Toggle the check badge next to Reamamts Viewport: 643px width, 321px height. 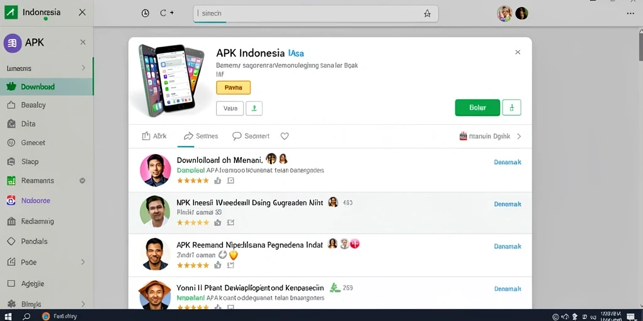pyautogui.click(x=82, y=181)
